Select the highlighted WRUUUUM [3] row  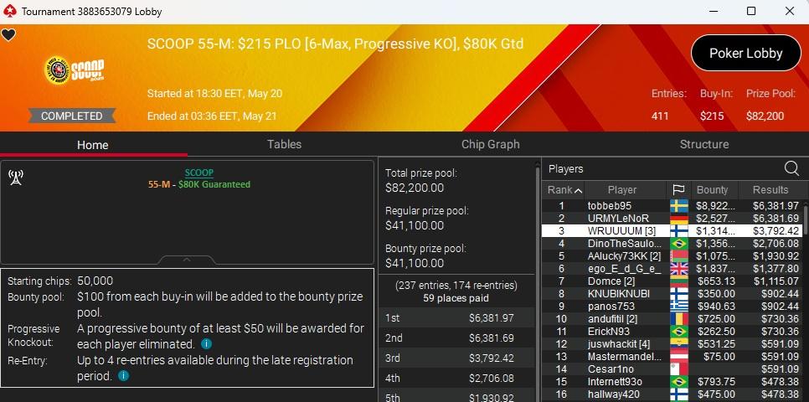(672, 230)
